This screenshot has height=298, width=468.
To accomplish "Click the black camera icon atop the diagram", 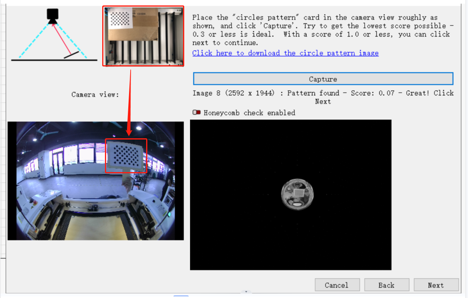I will [x=52, y=15].
